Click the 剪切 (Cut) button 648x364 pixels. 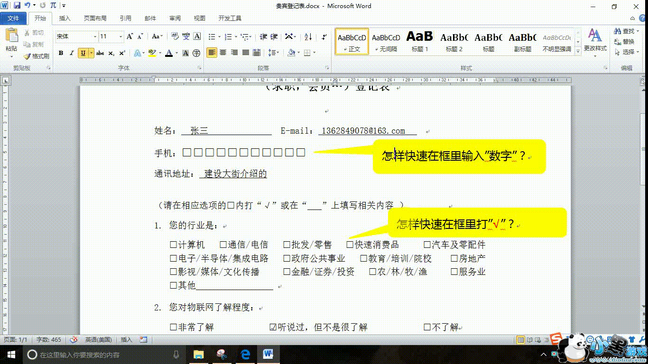click(34, 32)
